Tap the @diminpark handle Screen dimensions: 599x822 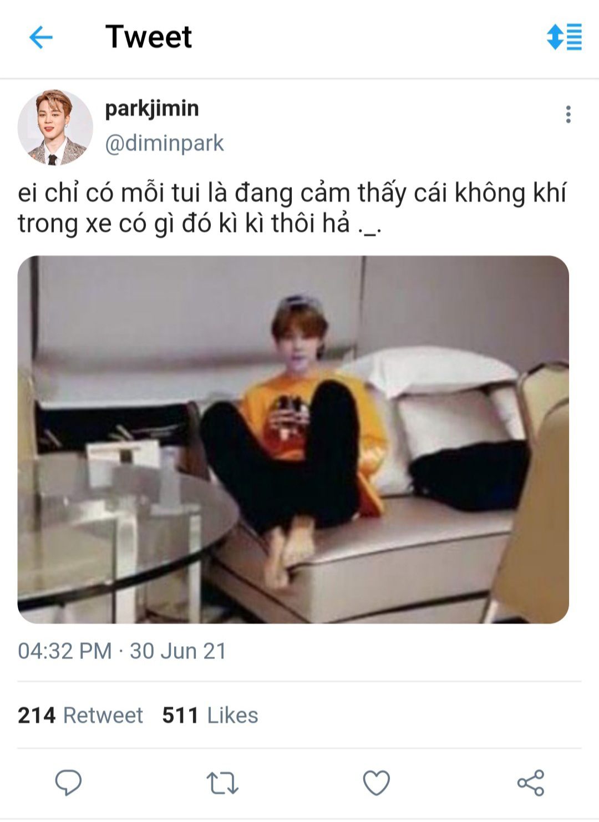tap(165, 143)
